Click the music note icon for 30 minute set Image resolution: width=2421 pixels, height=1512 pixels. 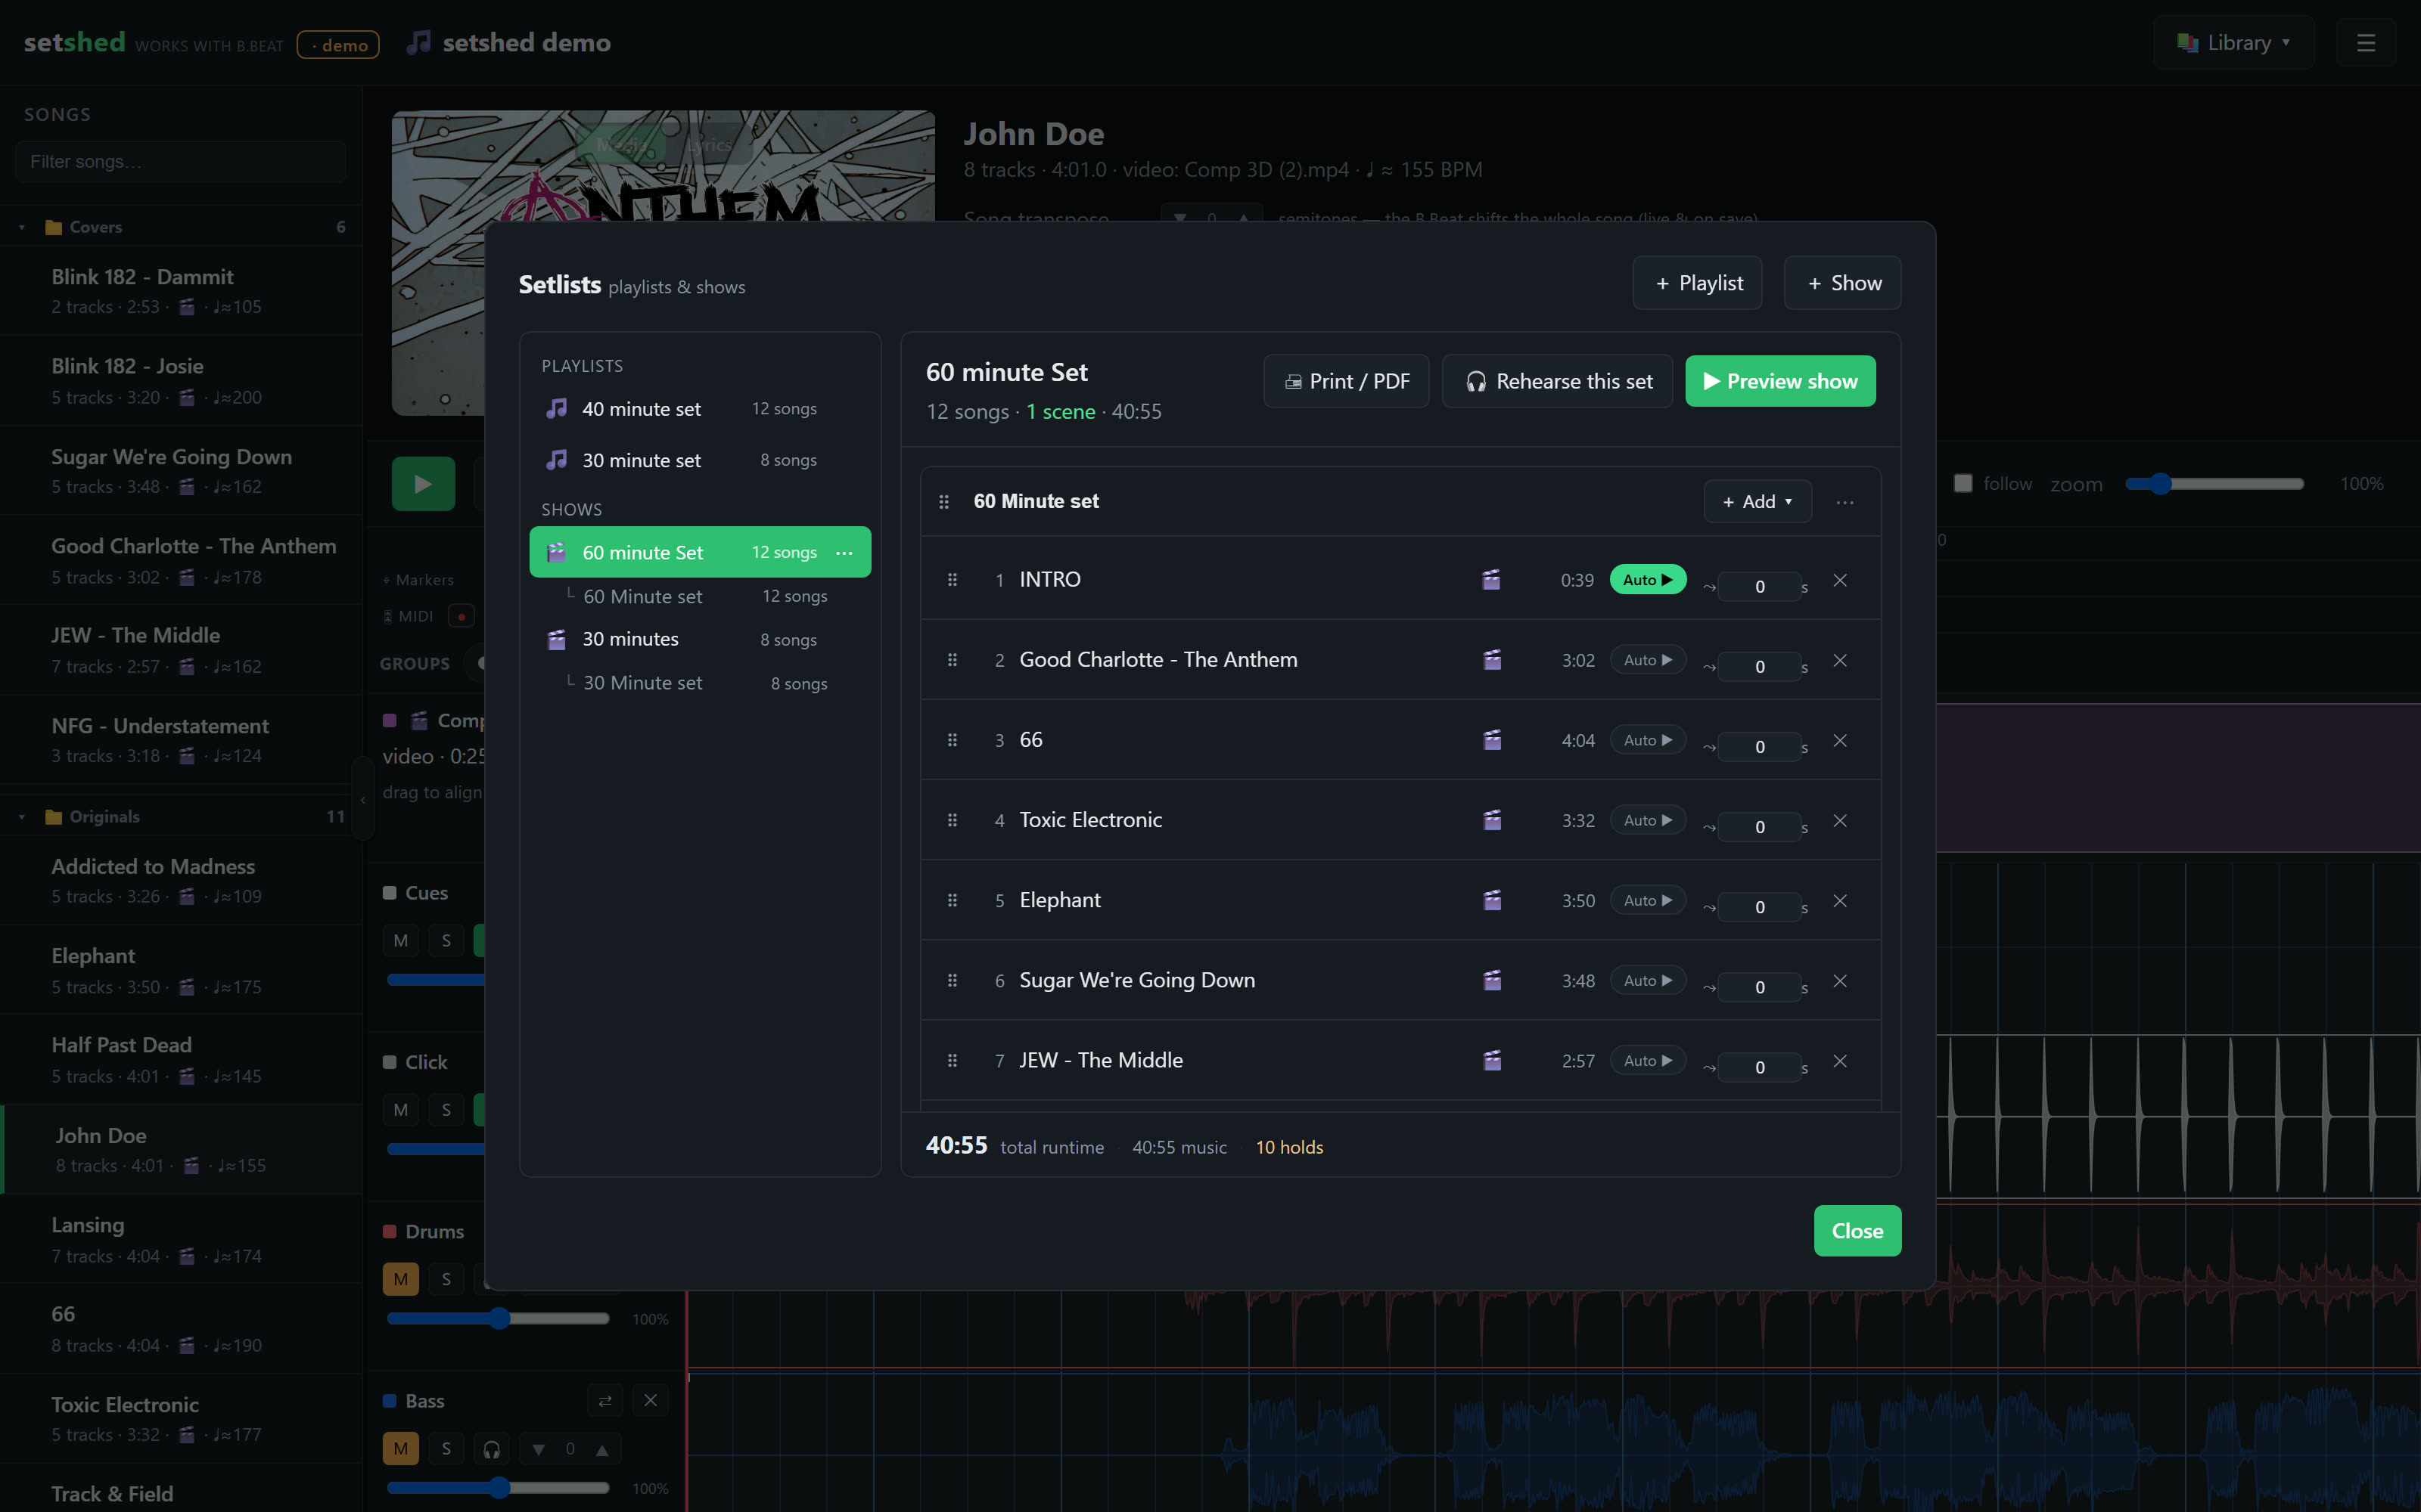(556, 460)
